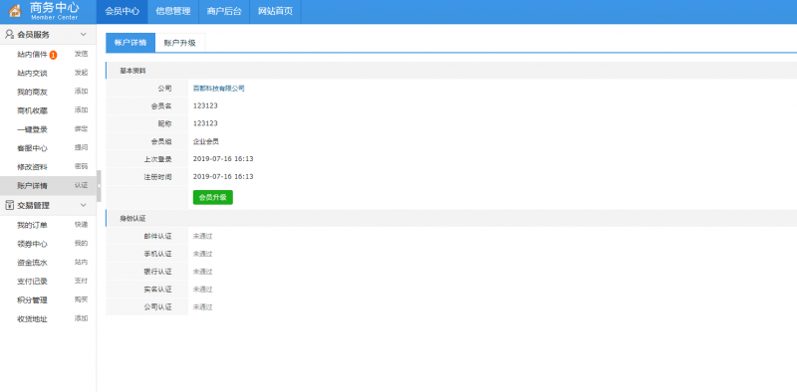Open 修改资料 sidebar item
Screen dimensions: 797x392
(x=32, y=167)
